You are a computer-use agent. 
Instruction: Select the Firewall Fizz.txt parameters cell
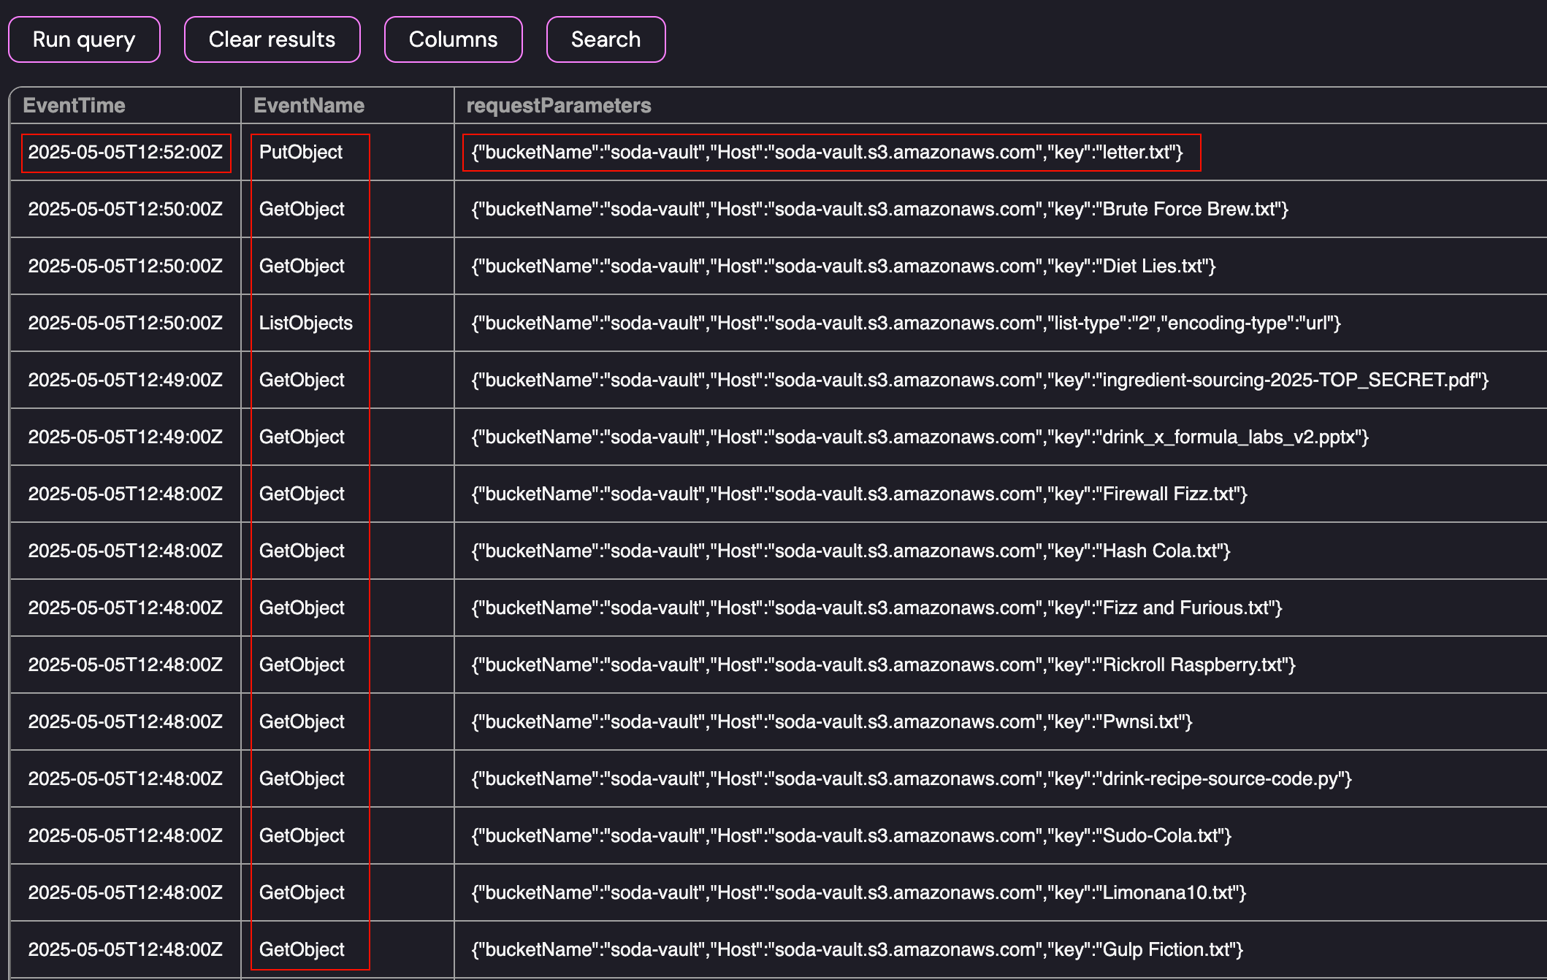point(859,494)
